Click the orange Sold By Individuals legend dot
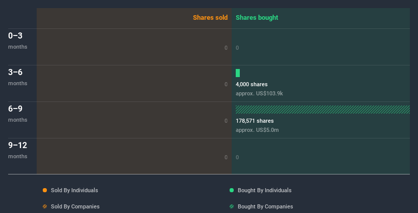418x213 pixels. (45, 190)
